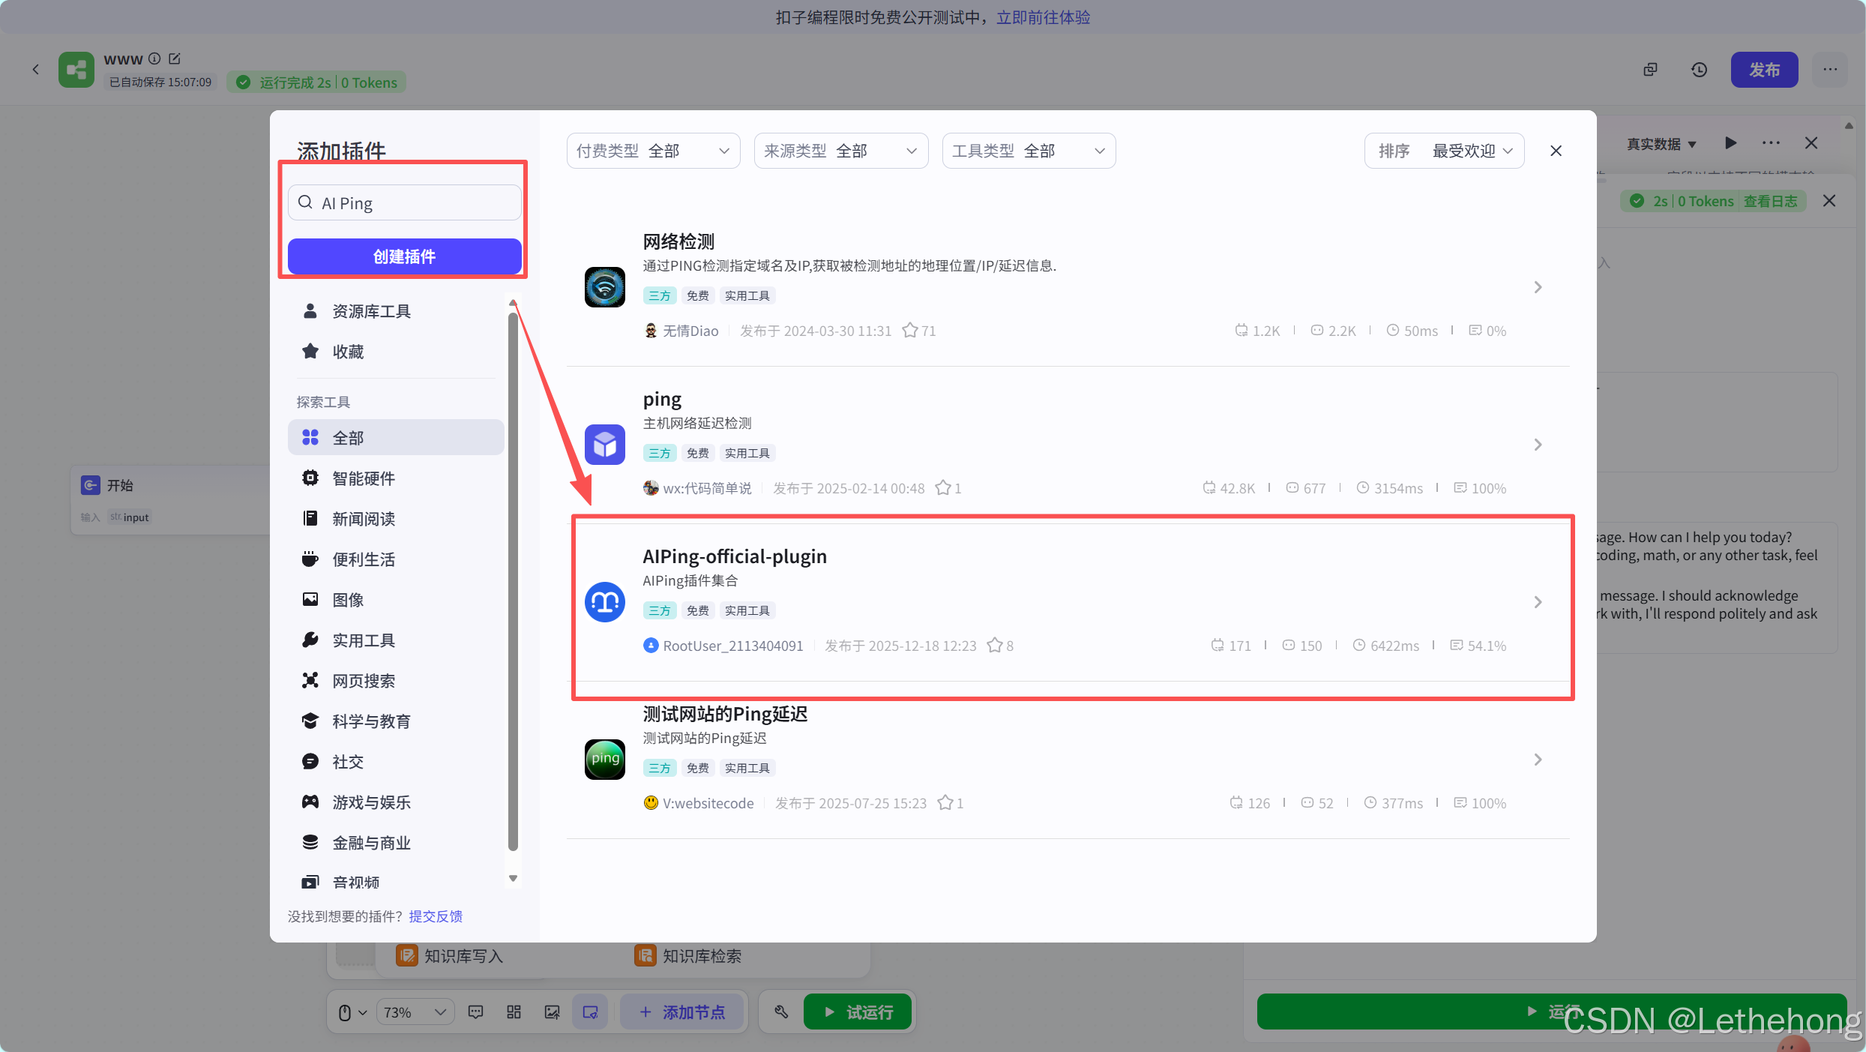Click the network detection plugin wifi icon
Image resolution: width=1866 pixels, height=1052 pixels.
pos(604,286)
